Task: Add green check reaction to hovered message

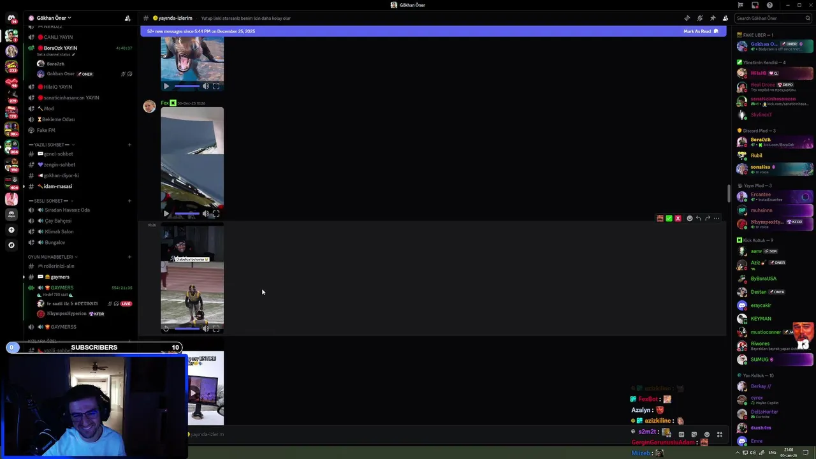Action: tap(669, 218)
